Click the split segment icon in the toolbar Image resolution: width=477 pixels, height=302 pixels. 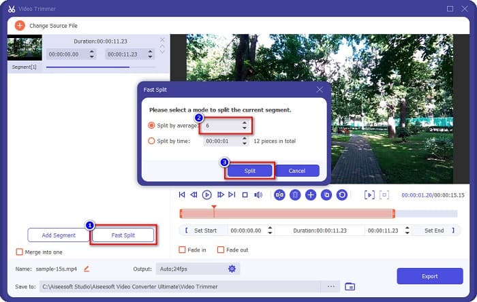(x=279, y=195)
